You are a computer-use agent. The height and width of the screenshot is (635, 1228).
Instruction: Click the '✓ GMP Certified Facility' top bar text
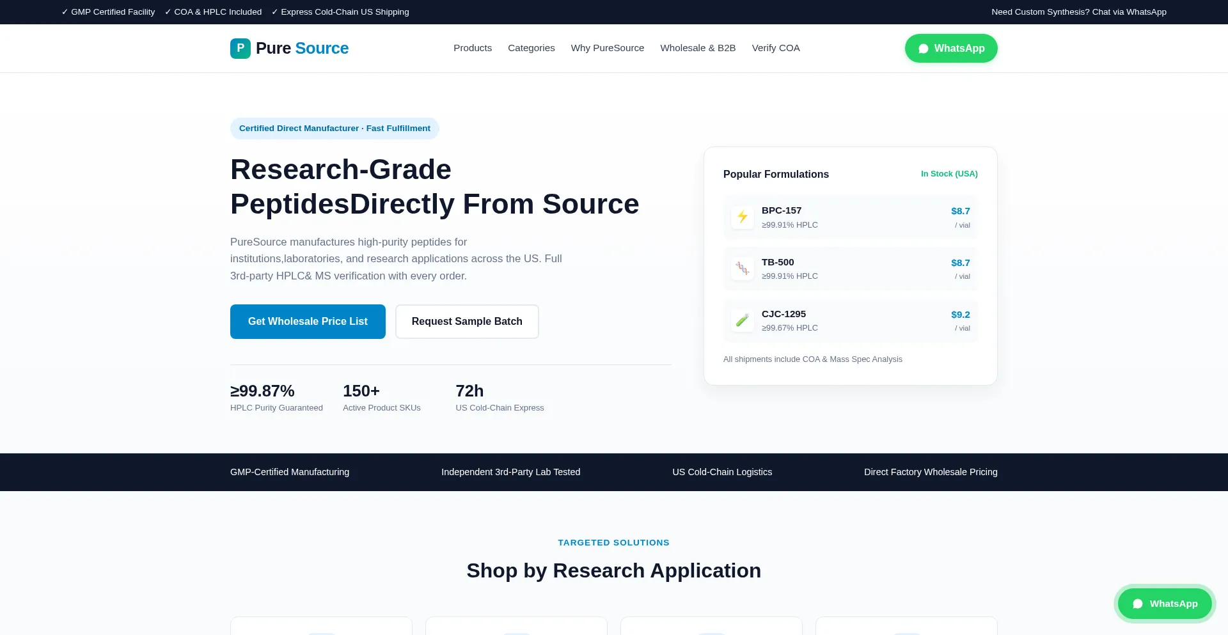tap(108, 12)
